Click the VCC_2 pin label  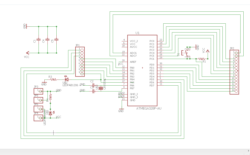pyautogui.click(x=134, y=41)
